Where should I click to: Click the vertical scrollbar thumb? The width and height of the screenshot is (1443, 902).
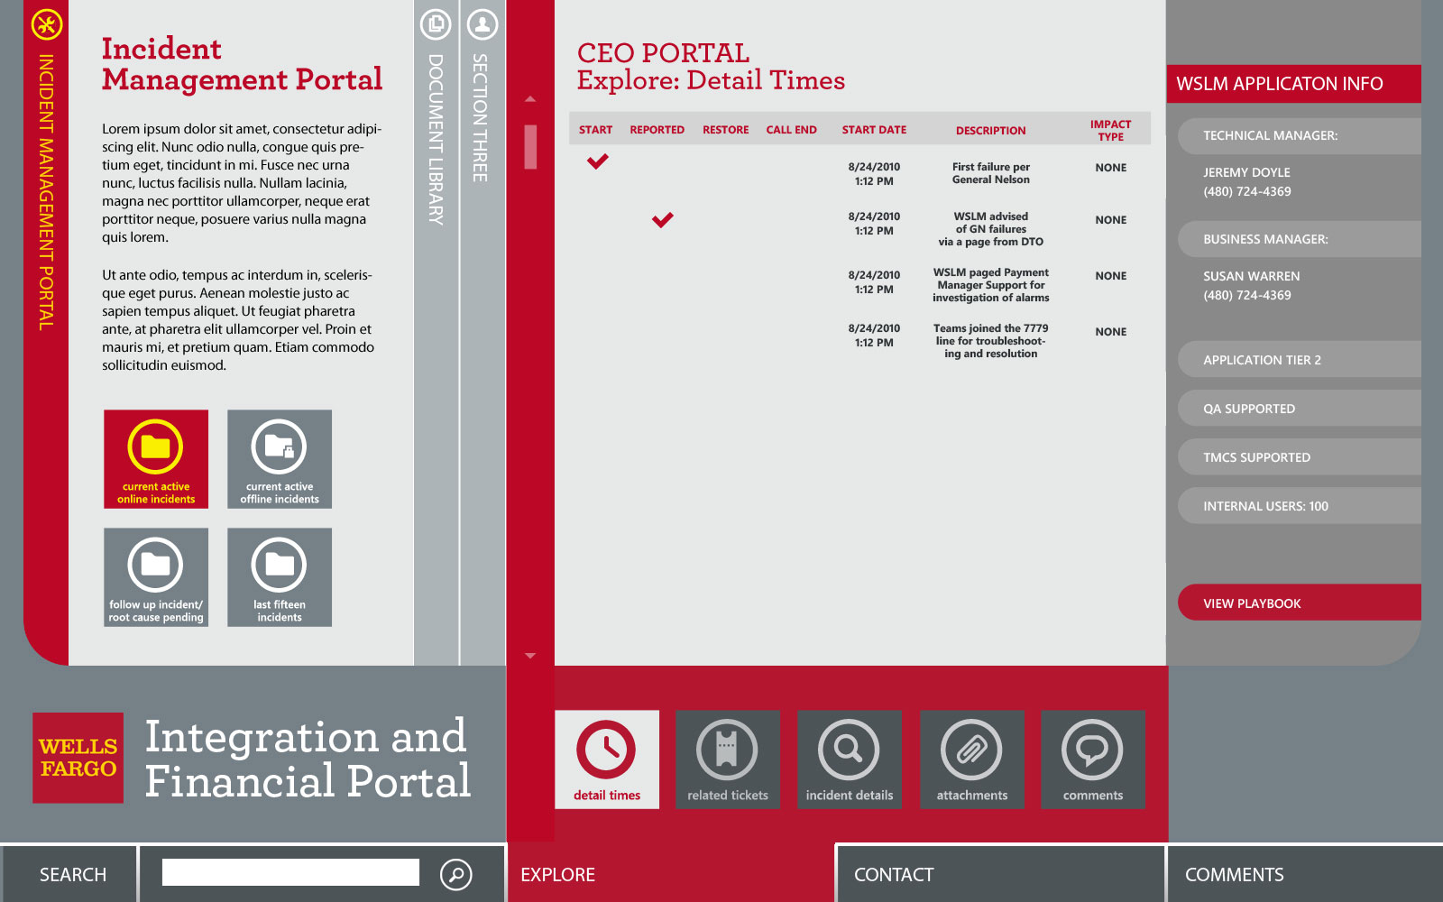[x=530, y=147]
